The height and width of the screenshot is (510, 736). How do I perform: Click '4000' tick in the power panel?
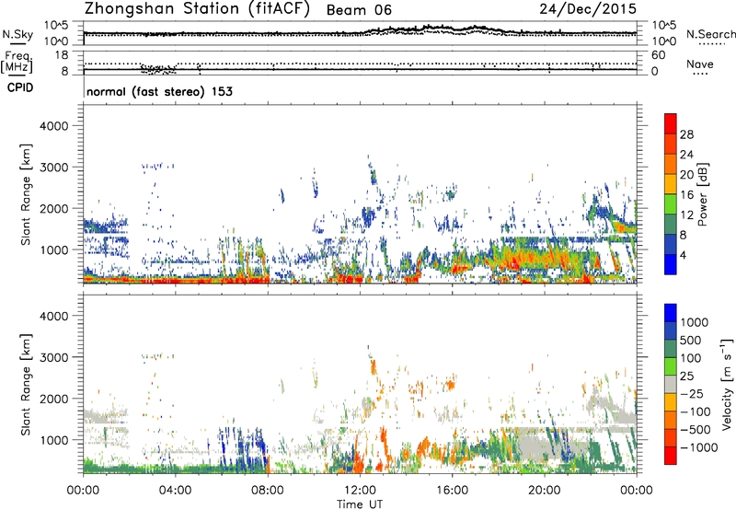coord(53,126)
